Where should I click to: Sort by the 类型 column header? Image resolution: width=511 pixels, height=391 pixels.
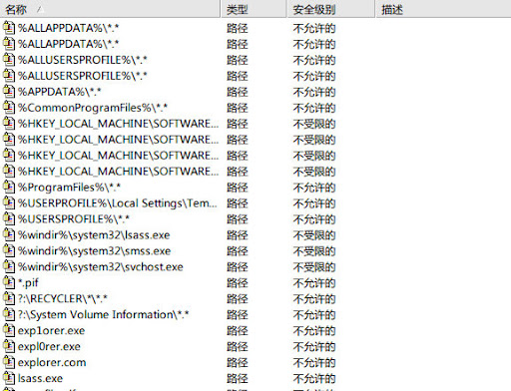[x=254, y=9]
